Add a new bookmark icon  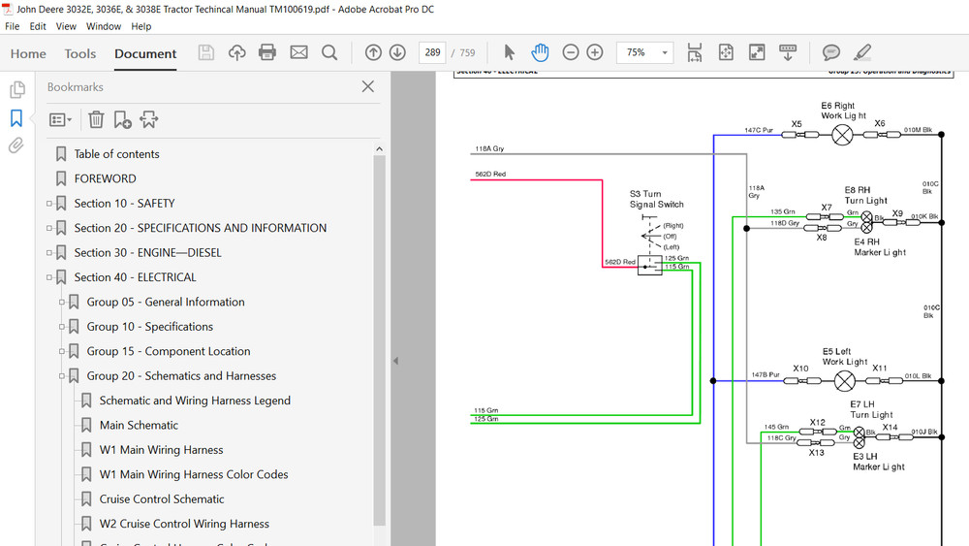click(122, 119)
